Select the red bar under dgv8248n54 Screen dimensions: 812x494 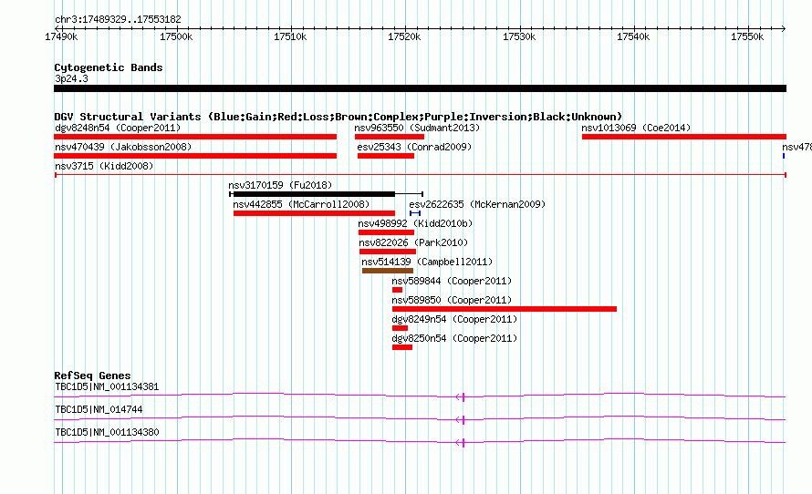[x=195, y=137]
